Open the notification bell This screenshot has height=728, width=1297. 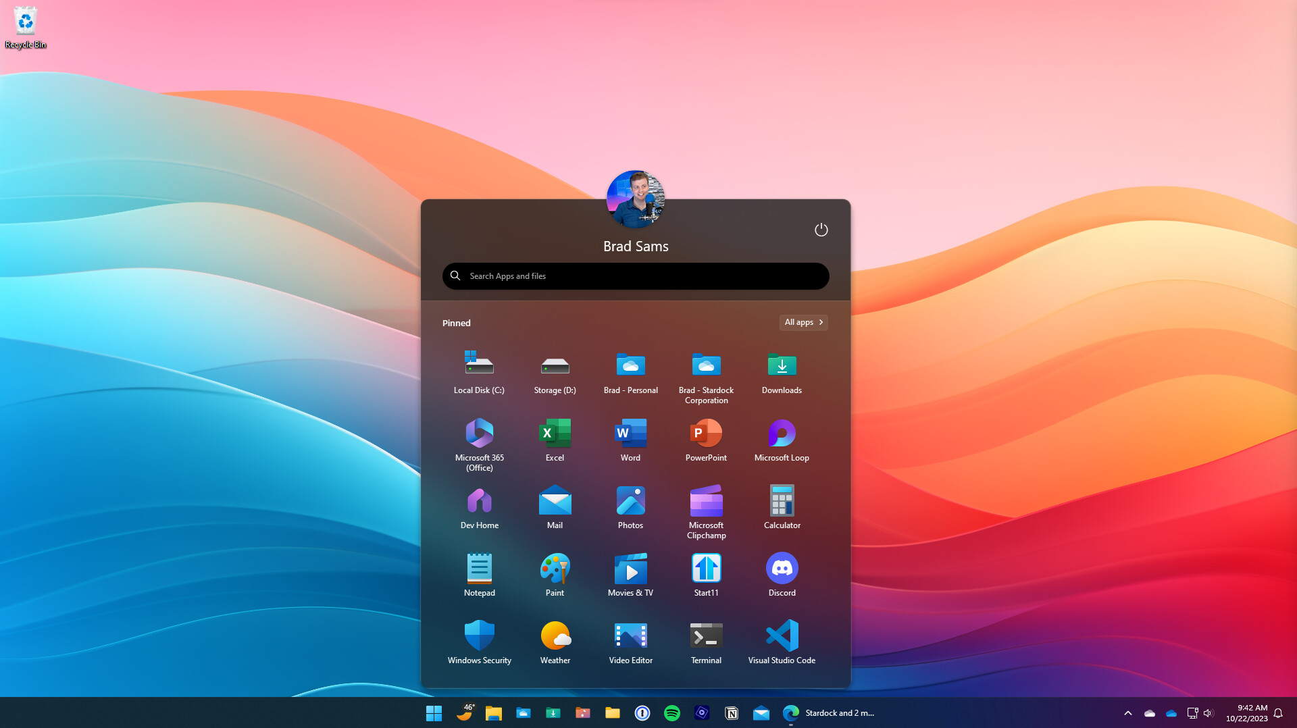1277,712
